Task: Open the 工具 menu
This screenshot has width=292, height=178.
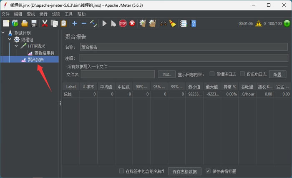Action: tap(69, 14)
